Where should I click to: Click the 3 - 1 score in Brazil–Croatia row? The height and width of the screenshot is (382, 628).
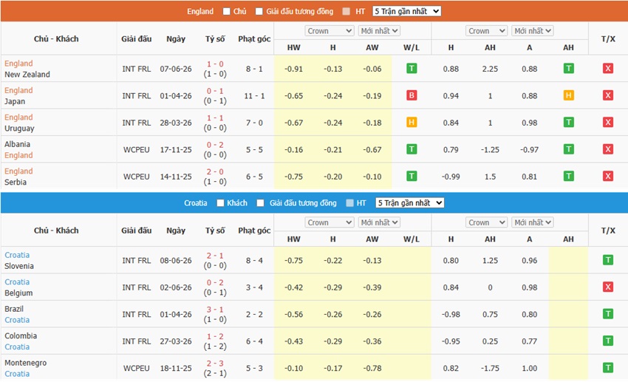click(x=215, y=310)
